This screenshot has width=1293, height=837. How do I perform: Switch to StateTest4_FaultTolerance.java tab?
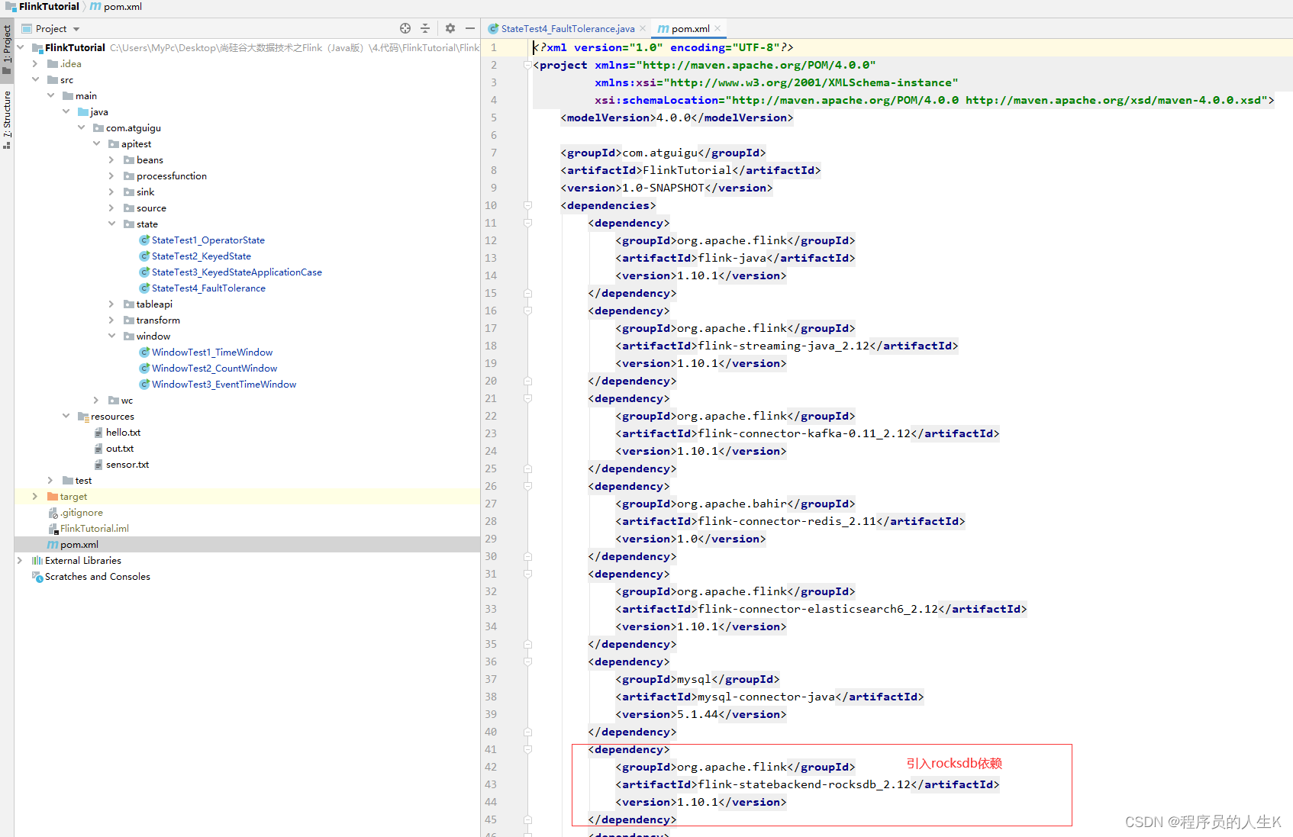click(x=567, y=29)
